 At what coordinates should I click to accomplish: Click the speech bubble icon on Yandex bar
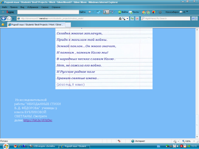point(90,12)
